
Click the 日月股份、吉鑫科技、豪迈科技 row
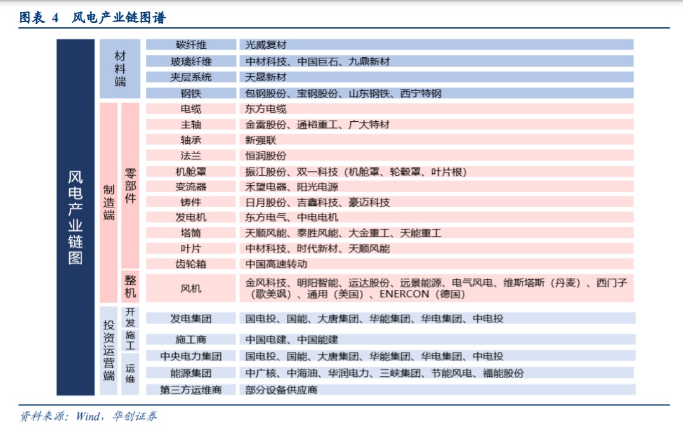pos(437,202)
